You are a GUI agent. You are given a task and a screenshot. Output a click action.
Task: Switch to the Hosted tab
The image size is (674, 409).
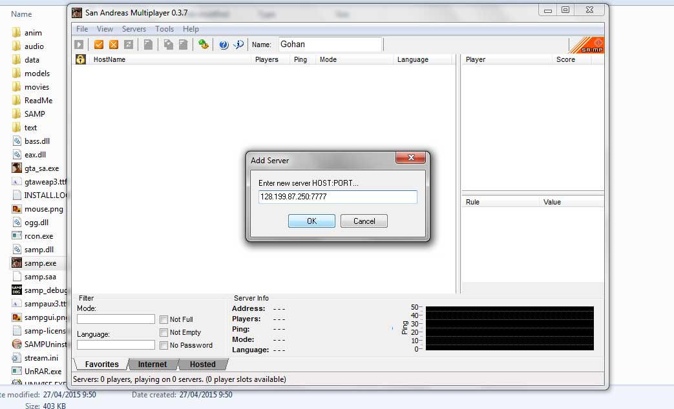(x=202, y=364)
